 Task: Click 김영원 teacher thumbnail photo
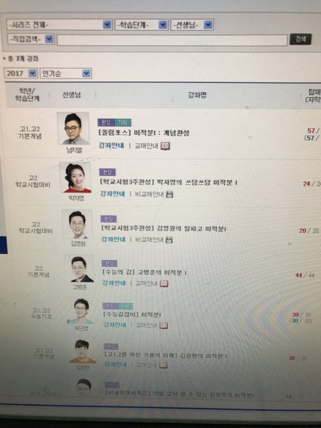click(x=77, y=225)
